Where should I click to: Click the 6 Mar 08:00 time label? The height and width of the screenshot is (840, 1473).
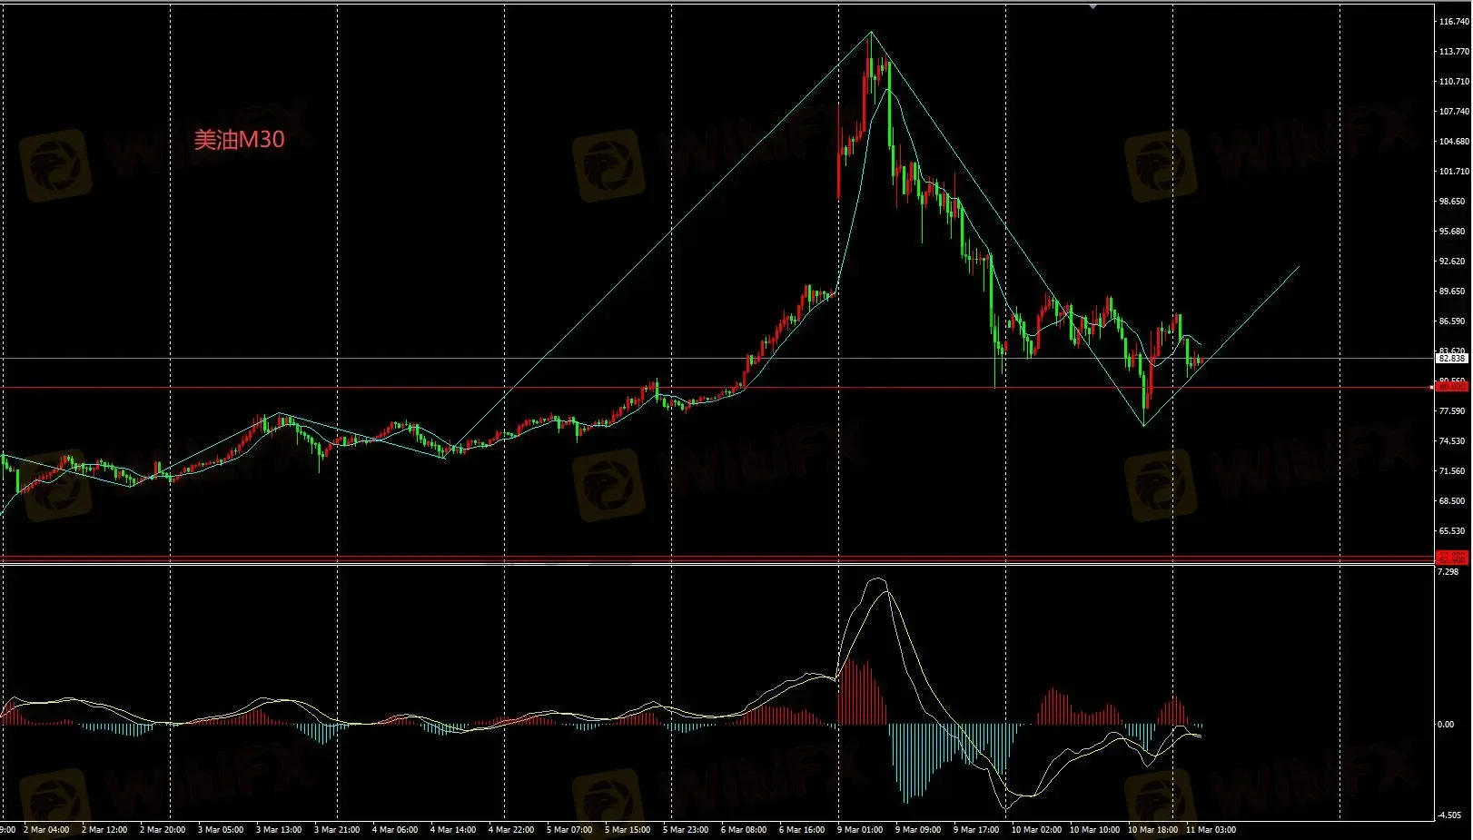(744, 830)
